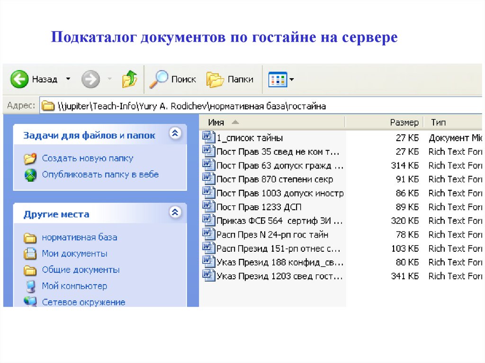Select file 1_список тайны
The height and width of the screenshot is (363, 485).
[x=250, y=138]
